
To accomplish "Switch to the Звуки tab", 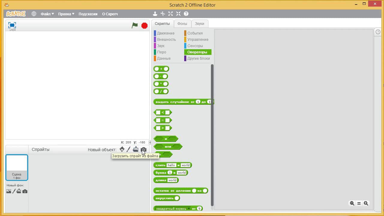I will (199, 24).
